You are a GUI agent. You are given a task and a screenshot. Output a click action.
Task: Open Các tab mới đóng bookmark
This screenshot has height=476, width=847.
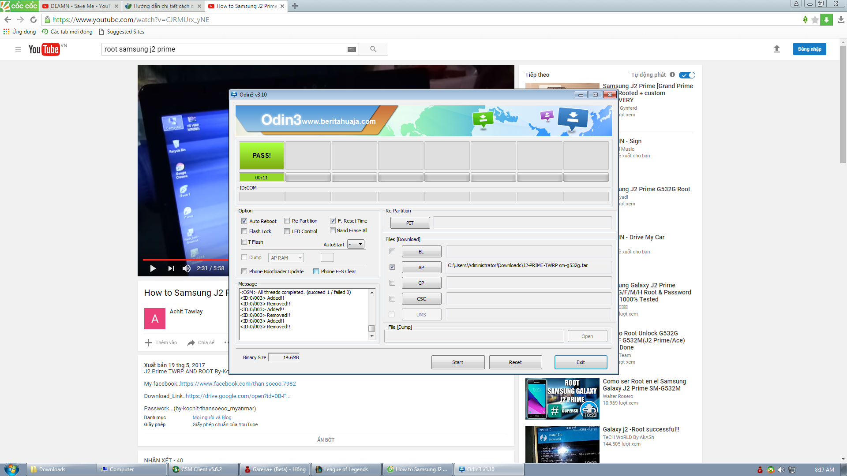click(x=67, y=32)
